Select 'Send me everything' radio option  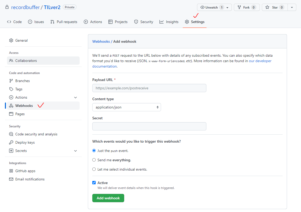94,160
